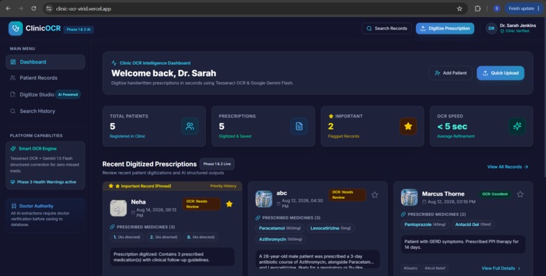
Task: Click the Digitize Studio file icon
Action: coord(13,95)
